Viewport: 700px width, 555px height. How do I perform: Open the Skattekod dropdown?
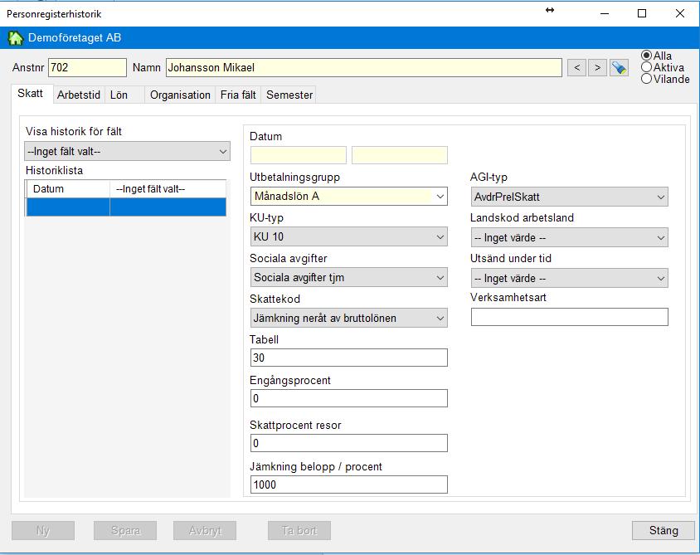pos(348,318)
